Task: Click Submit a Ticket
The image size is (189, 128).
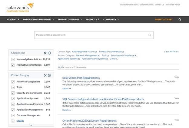Action: [164, 19]
